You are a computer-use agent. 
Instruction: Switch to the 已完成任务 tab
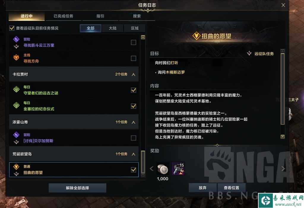pos(64,16)
